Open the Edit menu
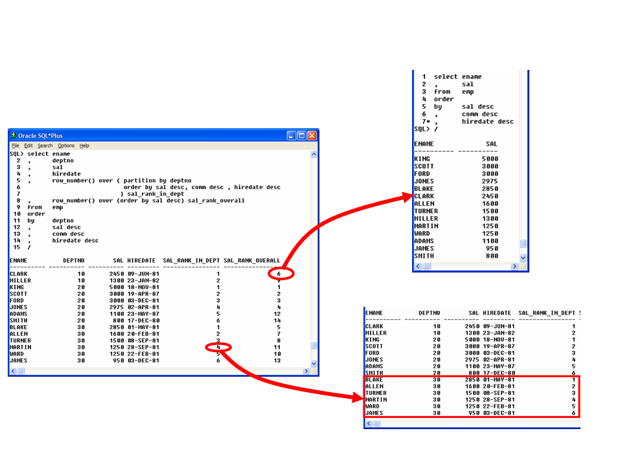 coord(28,146)
